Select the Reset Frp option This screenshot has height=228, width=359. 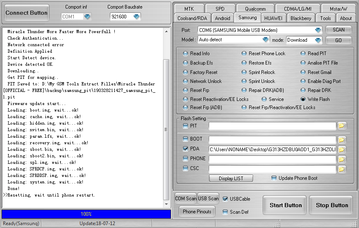(x=186, y=90)
